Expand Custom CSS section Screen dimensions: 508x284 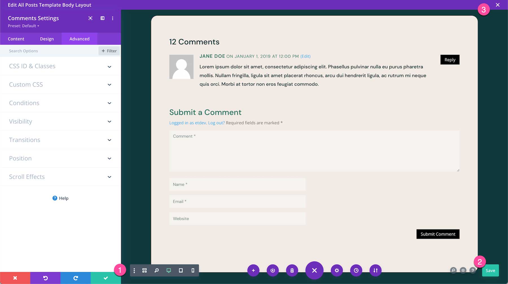(60, 85)
